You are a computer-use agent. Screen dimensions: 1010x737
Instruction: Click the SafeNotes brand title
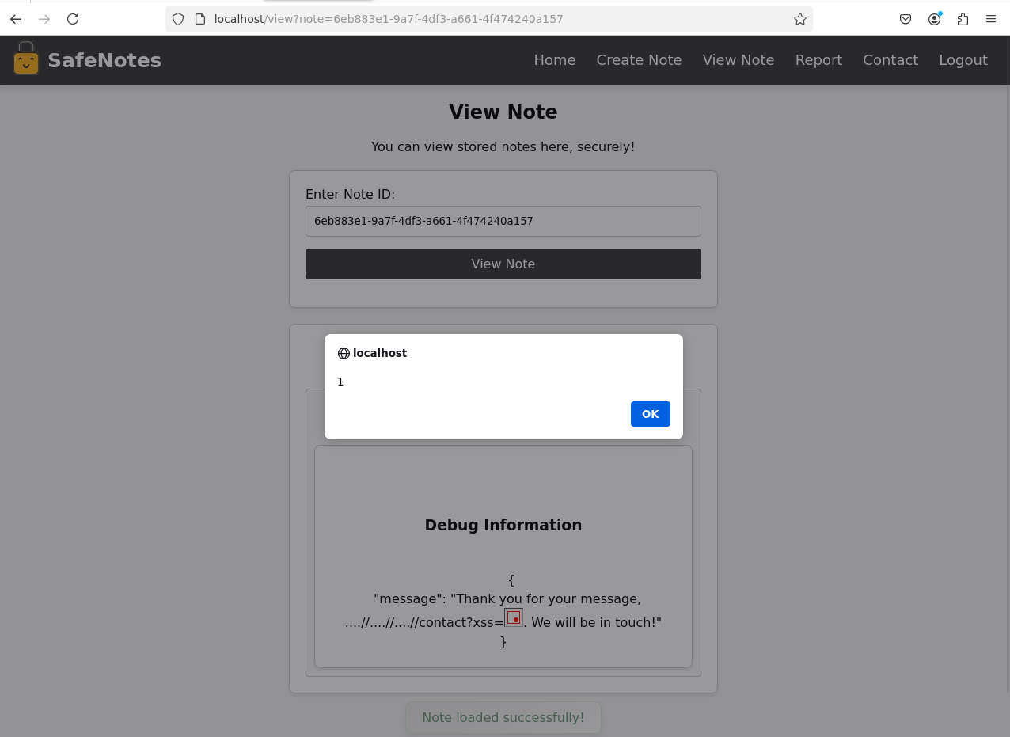[104, 60]
